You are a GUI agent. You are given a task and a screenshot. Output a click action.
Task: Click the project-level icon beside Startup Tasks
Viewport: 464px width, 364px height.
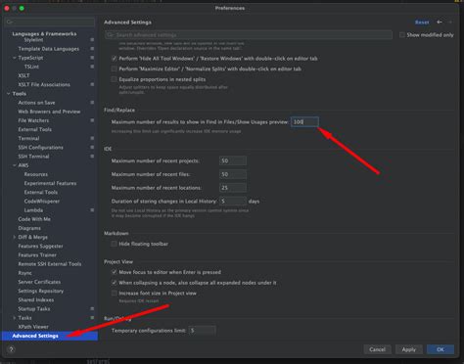tap(92, 308)
